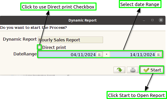Click the Dynamic Report title bar text
The width and height of the screenshot is (167, 99).
pyautogui.click(x=82, y=20)
